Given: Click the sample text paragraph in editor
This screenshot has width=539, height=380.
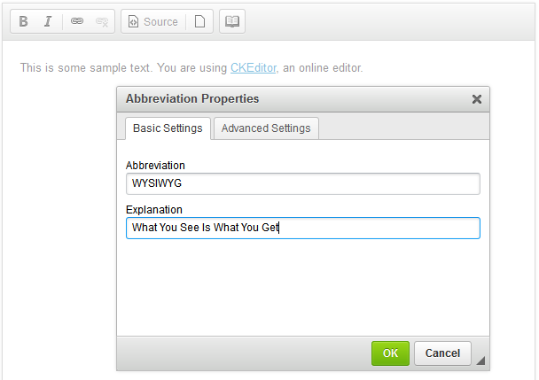Looking at the screenshot, I should pos(124,67).
